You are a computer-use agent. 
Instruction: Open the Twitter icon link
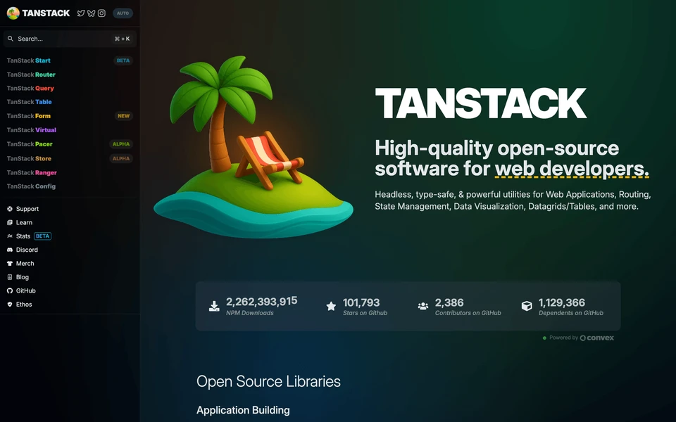(80, 13)
